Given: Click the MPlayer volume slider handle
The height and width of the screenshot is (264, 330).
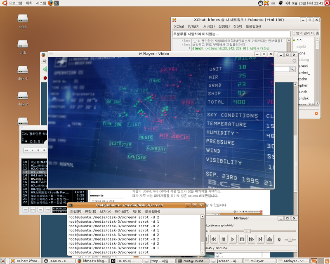Looking at the screenshot, I should tap(290, 240).
